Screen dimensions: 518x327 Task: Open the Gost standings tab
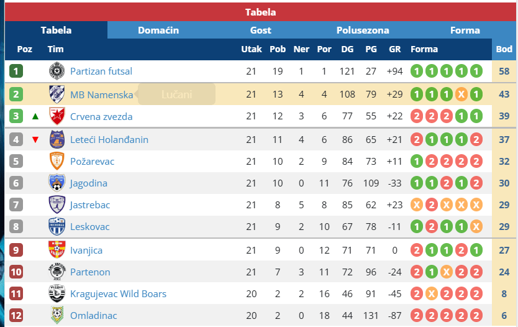click(261, 30)
